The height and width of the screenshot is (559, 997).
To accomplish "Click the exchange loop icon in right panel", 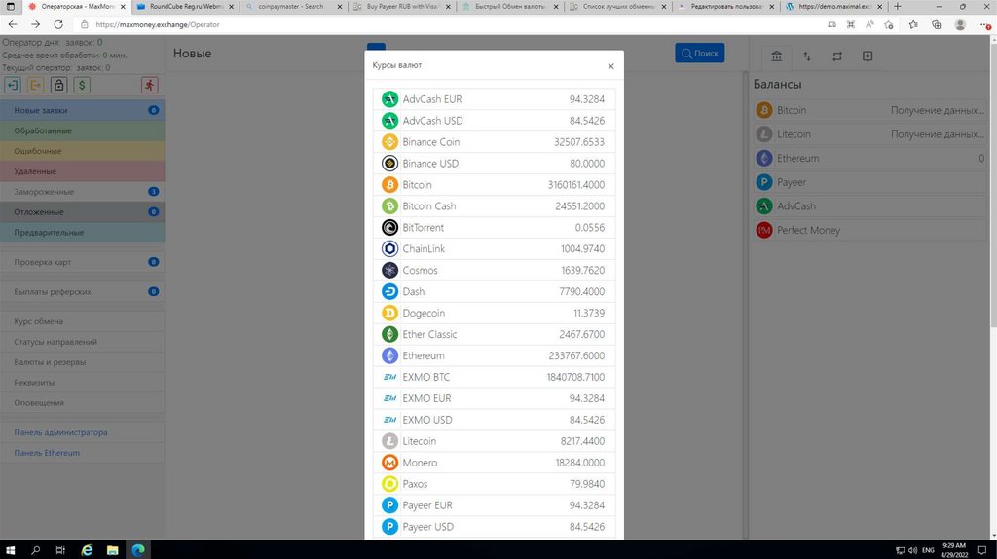I will (837, 56).
